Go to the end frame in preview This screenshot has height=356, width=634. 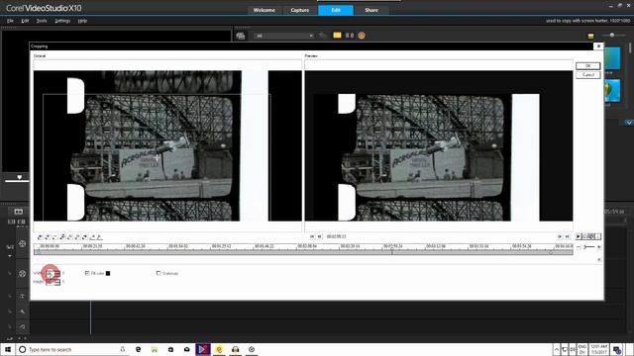(567, 236)
